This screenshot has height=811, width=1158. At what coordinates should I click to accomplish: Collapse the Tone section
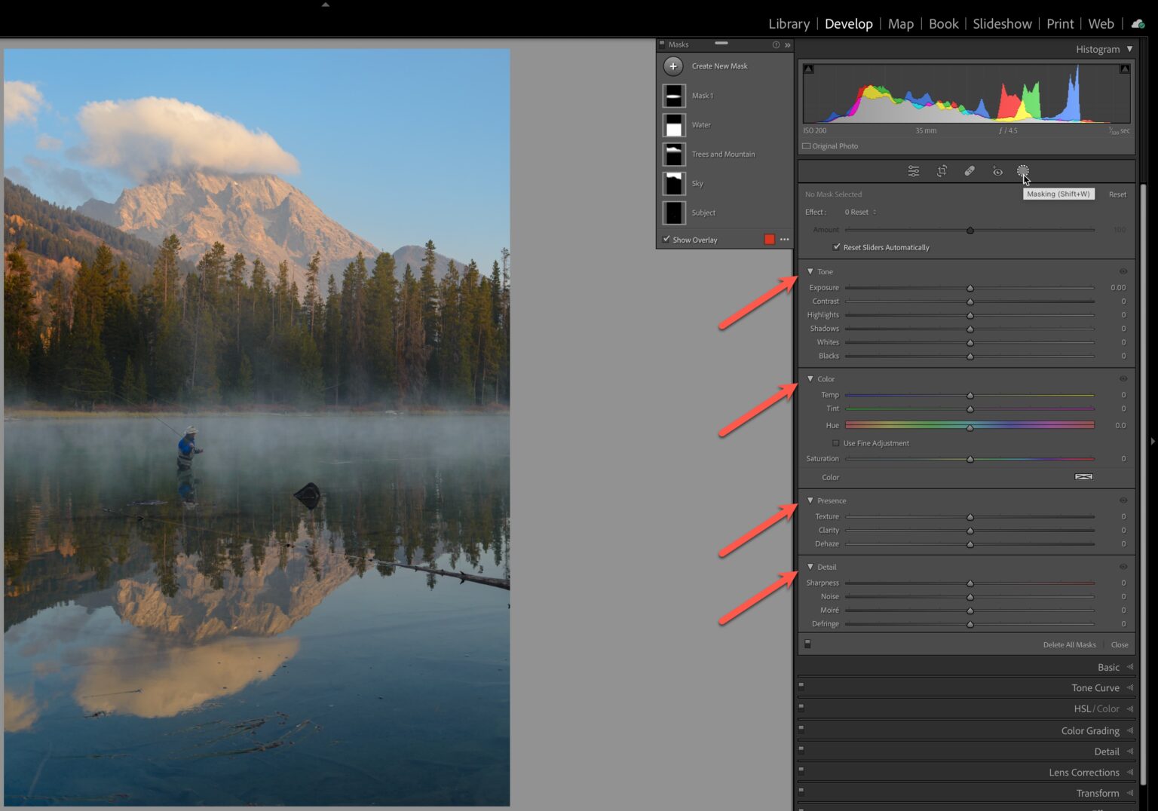click(810, 271)
